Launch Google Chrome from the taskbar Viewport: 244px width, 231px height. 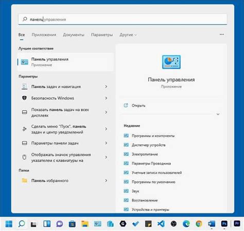click(x=199, y=224)
